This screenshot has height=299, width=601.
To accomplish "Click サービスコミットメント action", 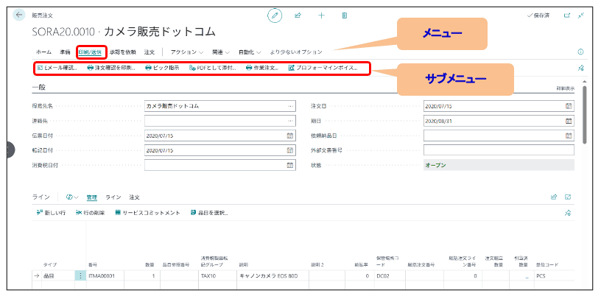I will (147, 213).
